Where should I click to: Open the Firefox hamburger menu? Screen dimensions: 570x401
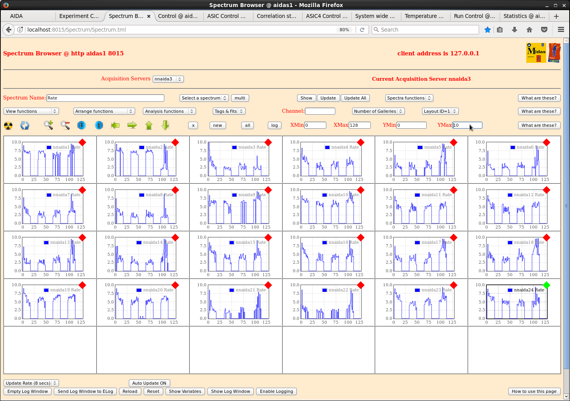[561, 30]
